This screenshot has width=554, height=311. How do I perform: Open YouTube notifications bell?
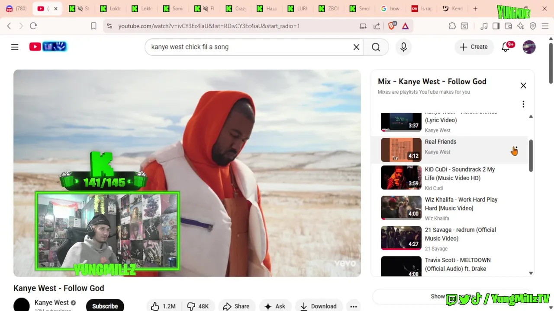[x=506, y=47]
